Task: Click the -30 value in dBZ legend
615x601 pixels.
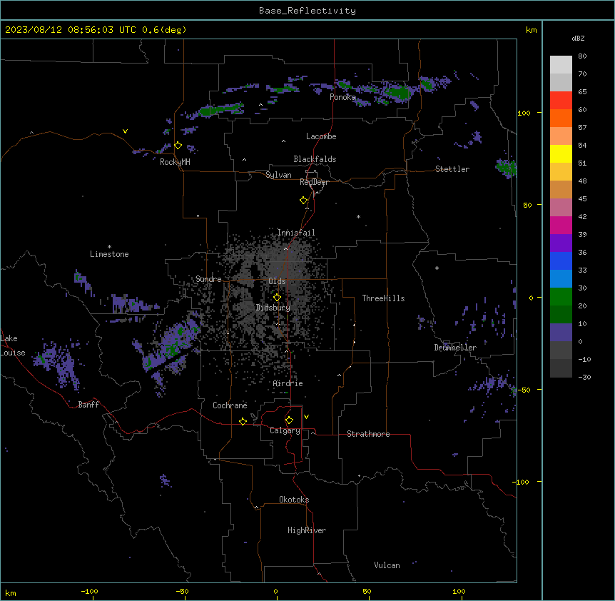Action: pyautogui.click(x=584, y=378)
